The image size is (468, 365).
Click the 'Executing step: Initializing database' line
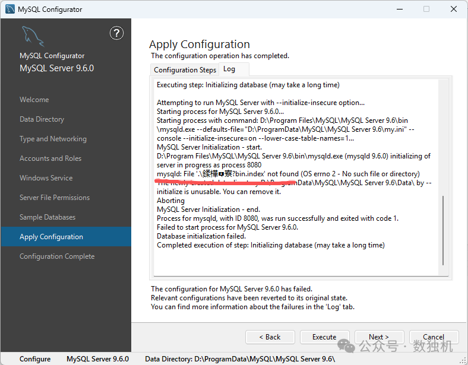click(248, 85)
